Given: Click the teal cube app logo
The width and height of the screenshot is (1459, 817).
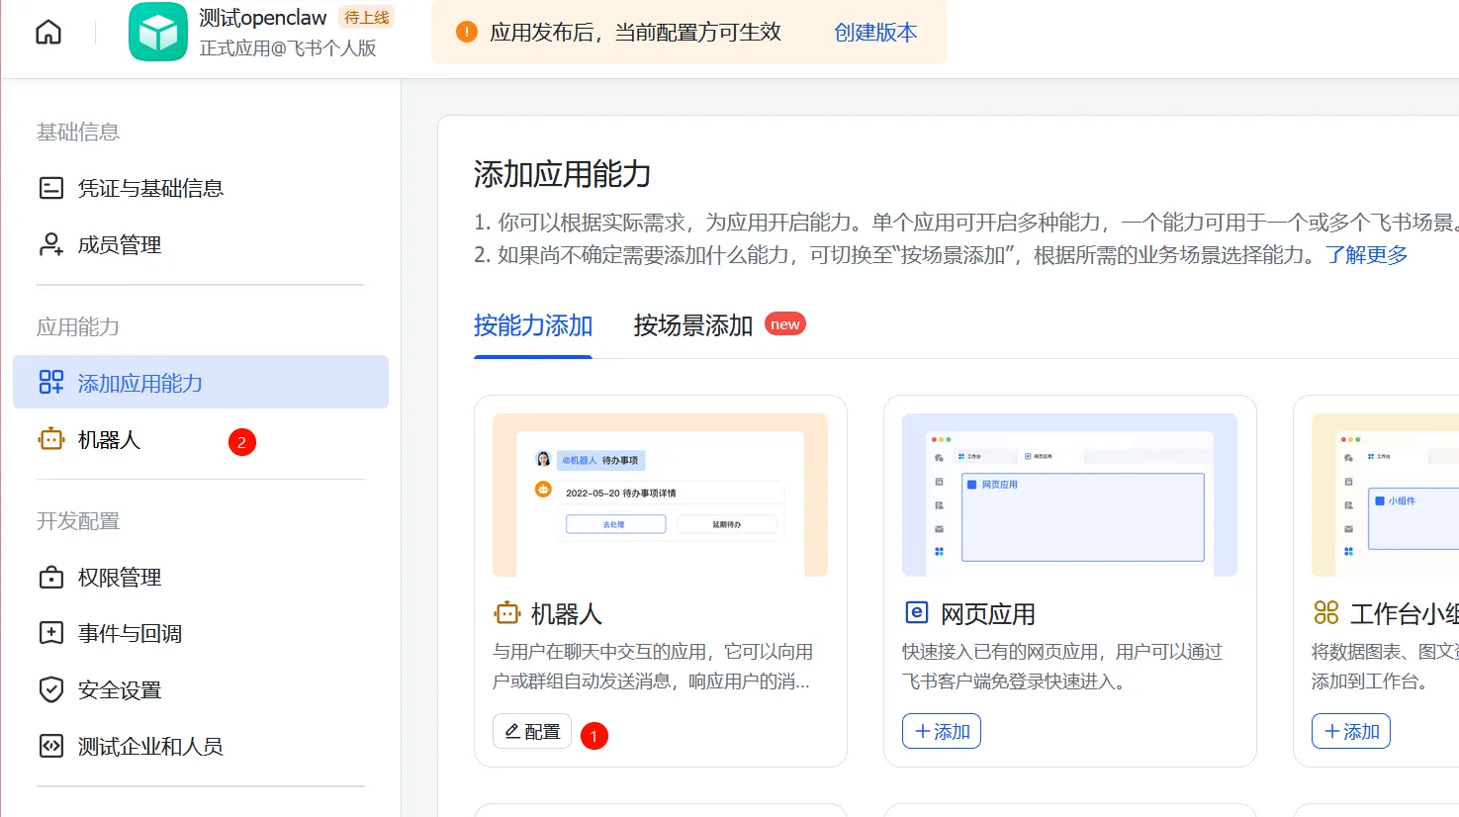Looking at the screenshot, I should coord(158,32).
